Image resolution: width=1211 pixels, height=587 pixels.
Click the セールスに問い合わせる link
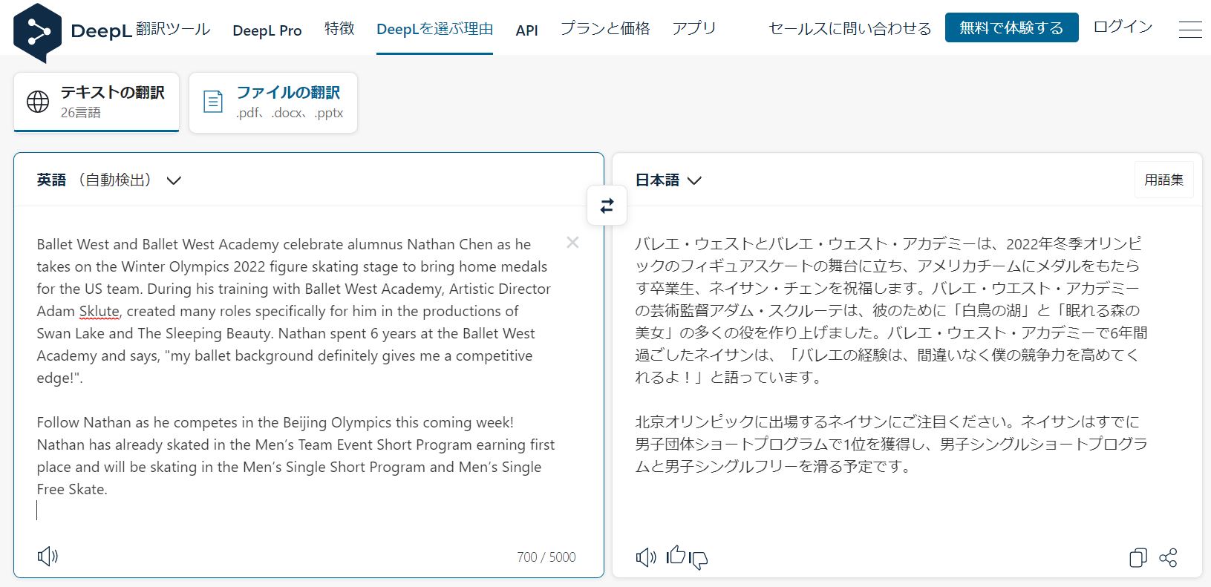tap(849, 28)
